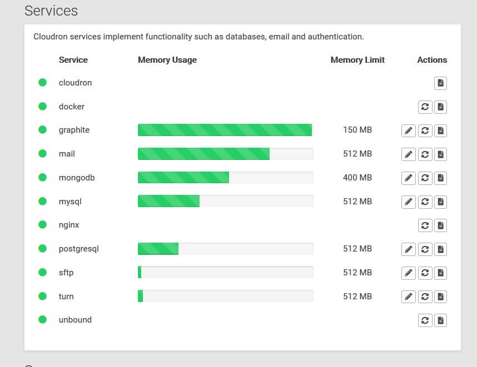Click the mail memory usage bar

(x=225, y=154)
